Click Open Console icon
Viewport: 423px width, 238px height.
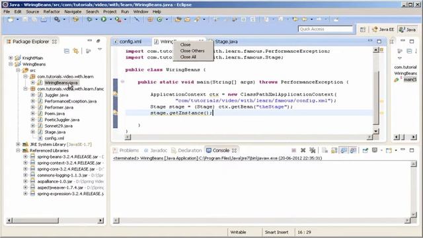389,150
